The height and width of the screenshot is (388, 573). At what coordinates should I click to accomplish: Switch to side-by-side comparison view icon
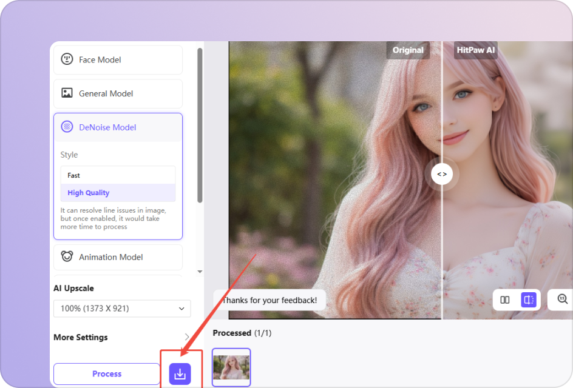(504, 299)
